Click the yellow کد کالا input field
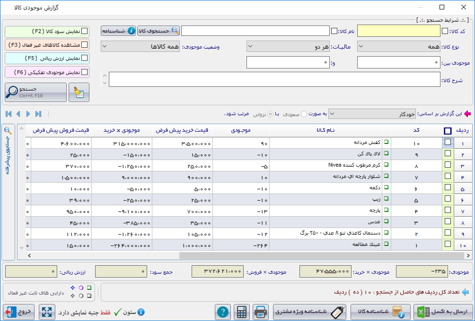This screenshot has height=321, width=475. click(x=399, y=31)
